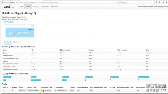Sort aggregated metrics by Total Tasks
Screen dimensions: 168x94
click(x=89, y=77)
